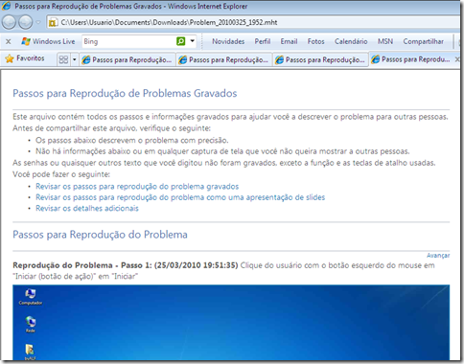Open the recent pages dropdown arrow
Viewport: 464px width, 364px height.
click(x=38, y=22)
